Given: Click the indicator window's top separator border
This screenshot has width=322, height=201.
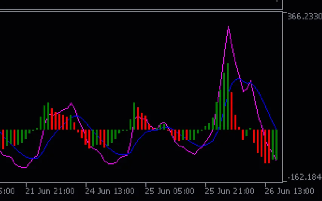Looking at the screenshot, I should pos(141,11).
